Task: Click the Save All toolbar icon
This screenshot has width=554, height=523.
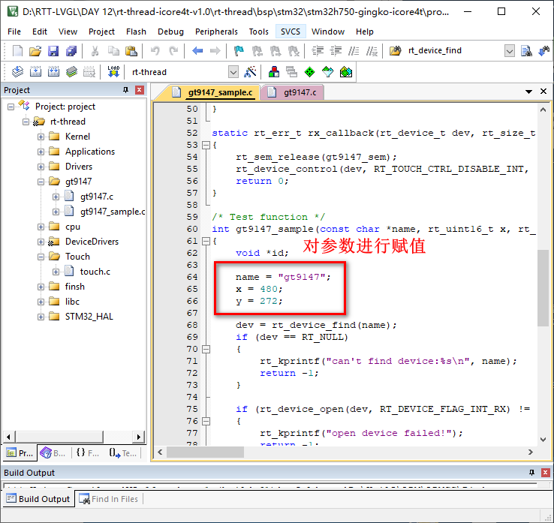Action: point(71,51)
